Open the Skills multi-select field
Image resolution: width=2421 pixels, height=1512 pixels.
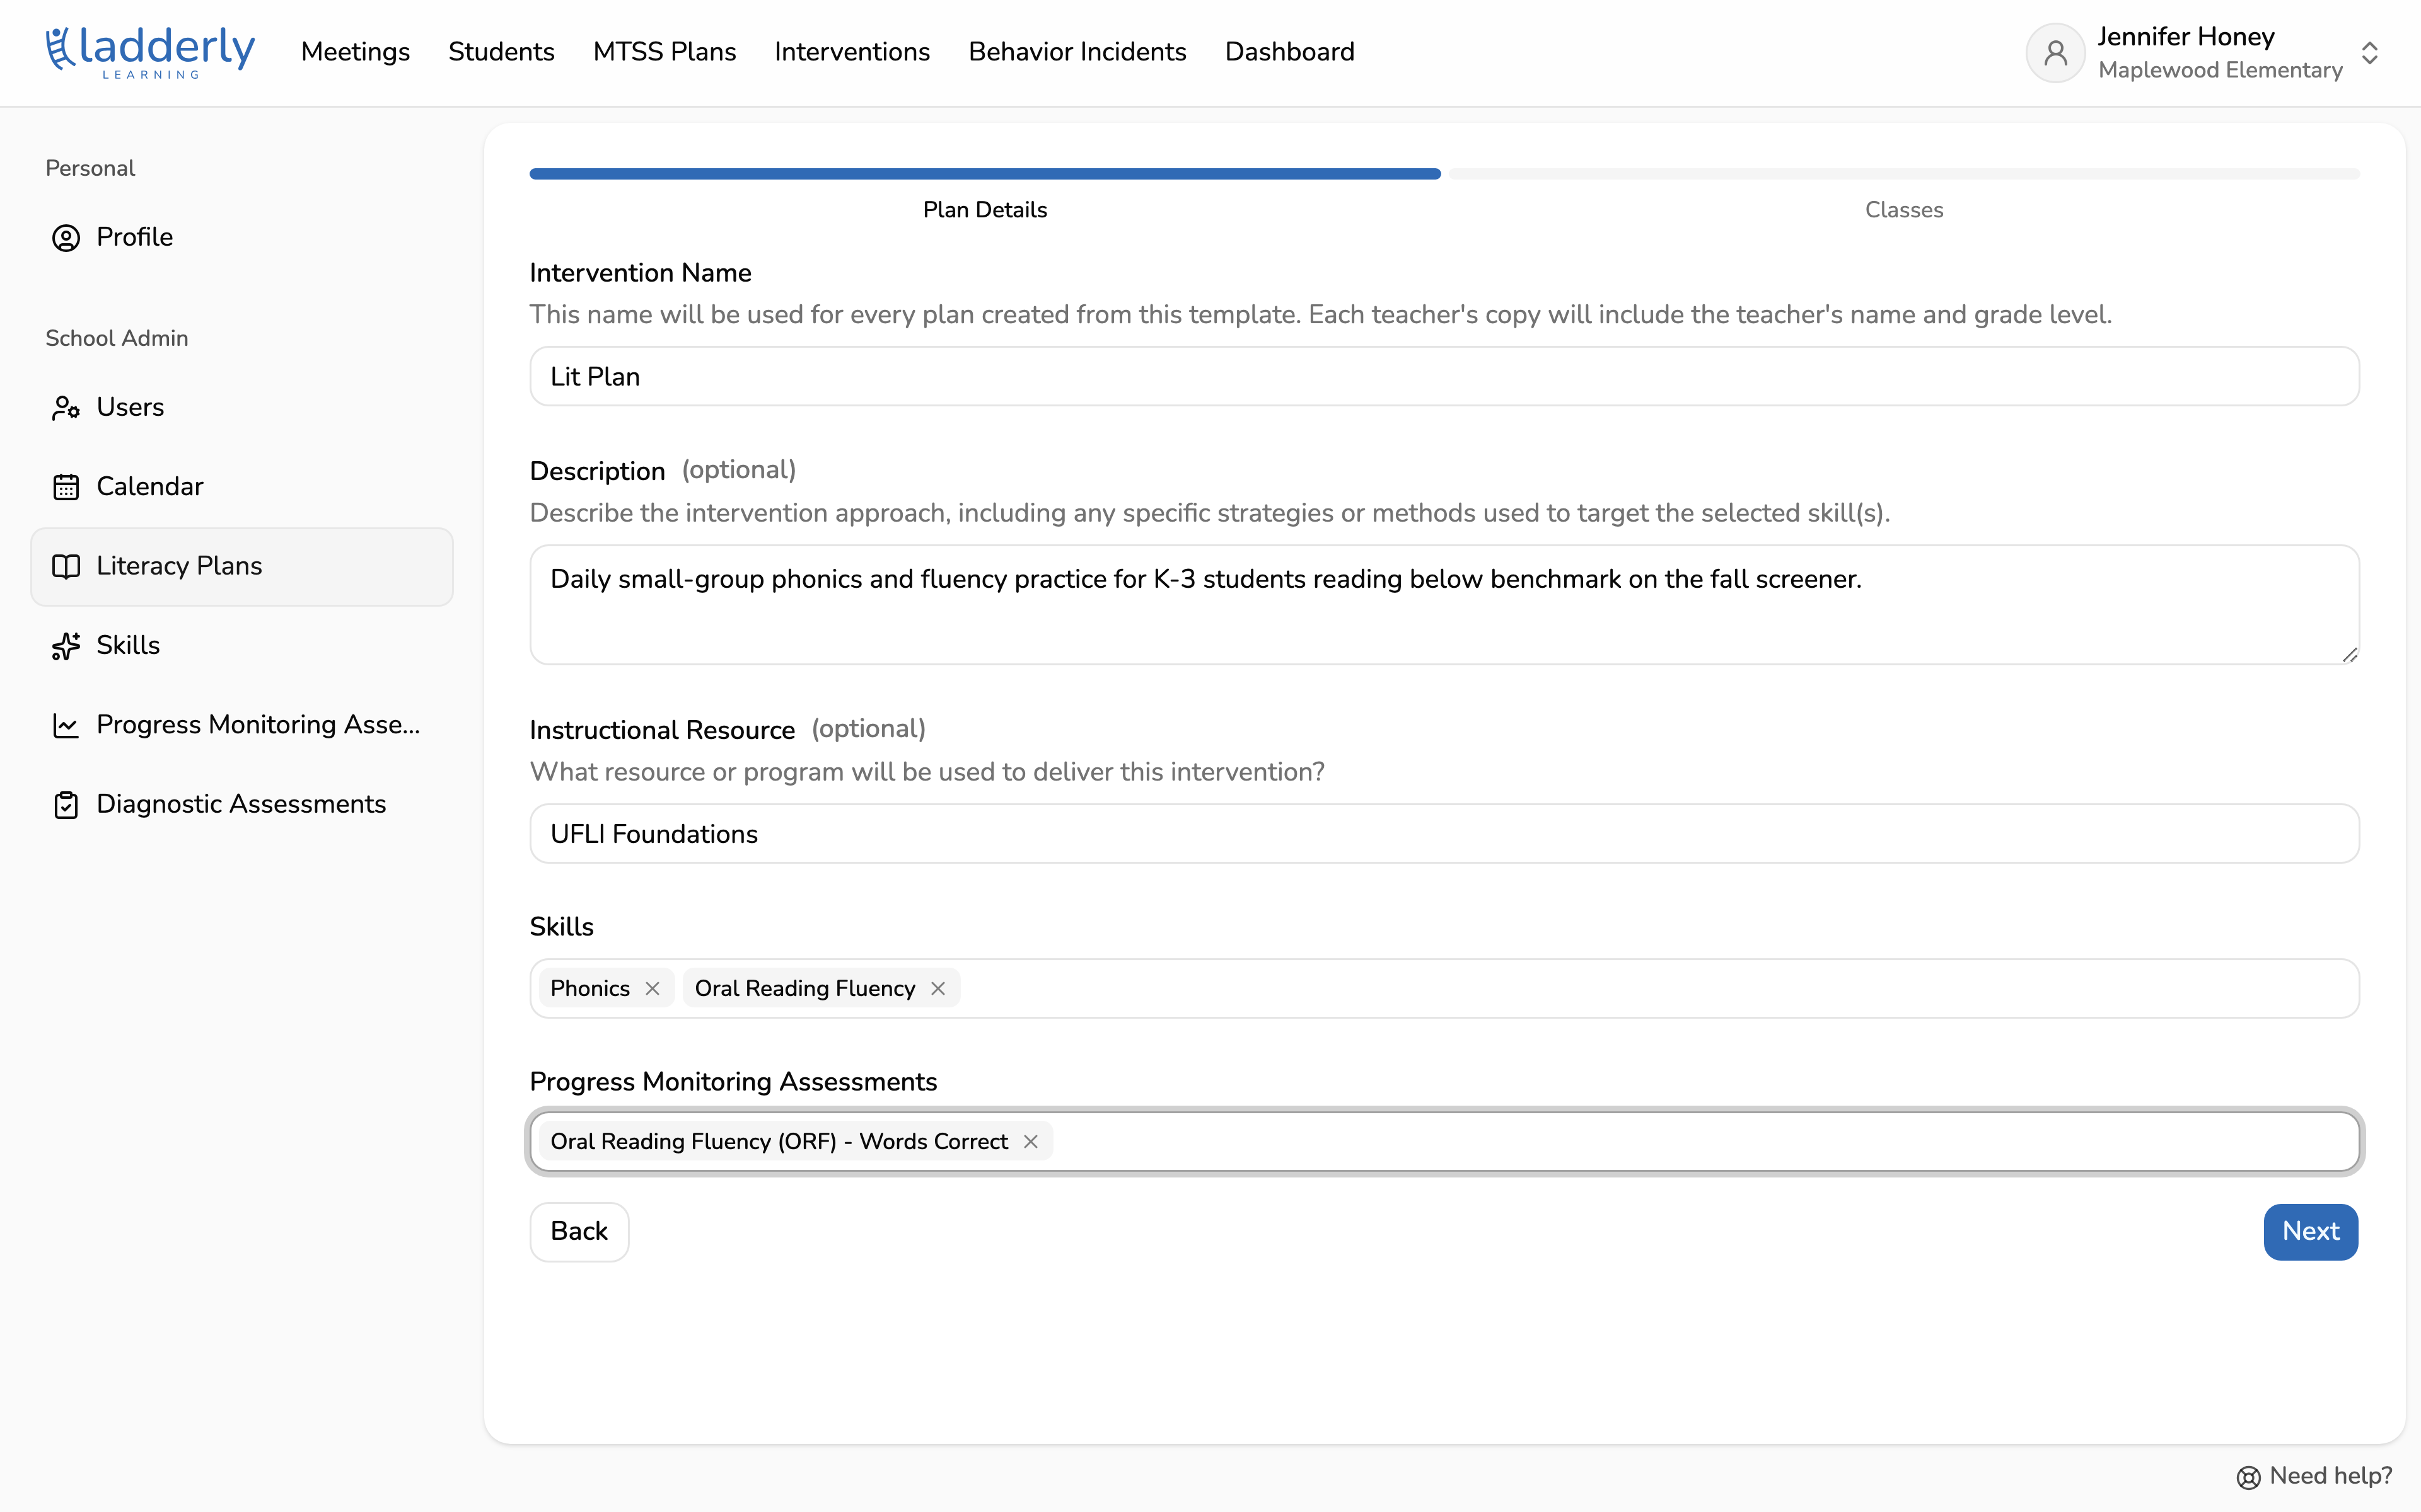point(1444,988)
